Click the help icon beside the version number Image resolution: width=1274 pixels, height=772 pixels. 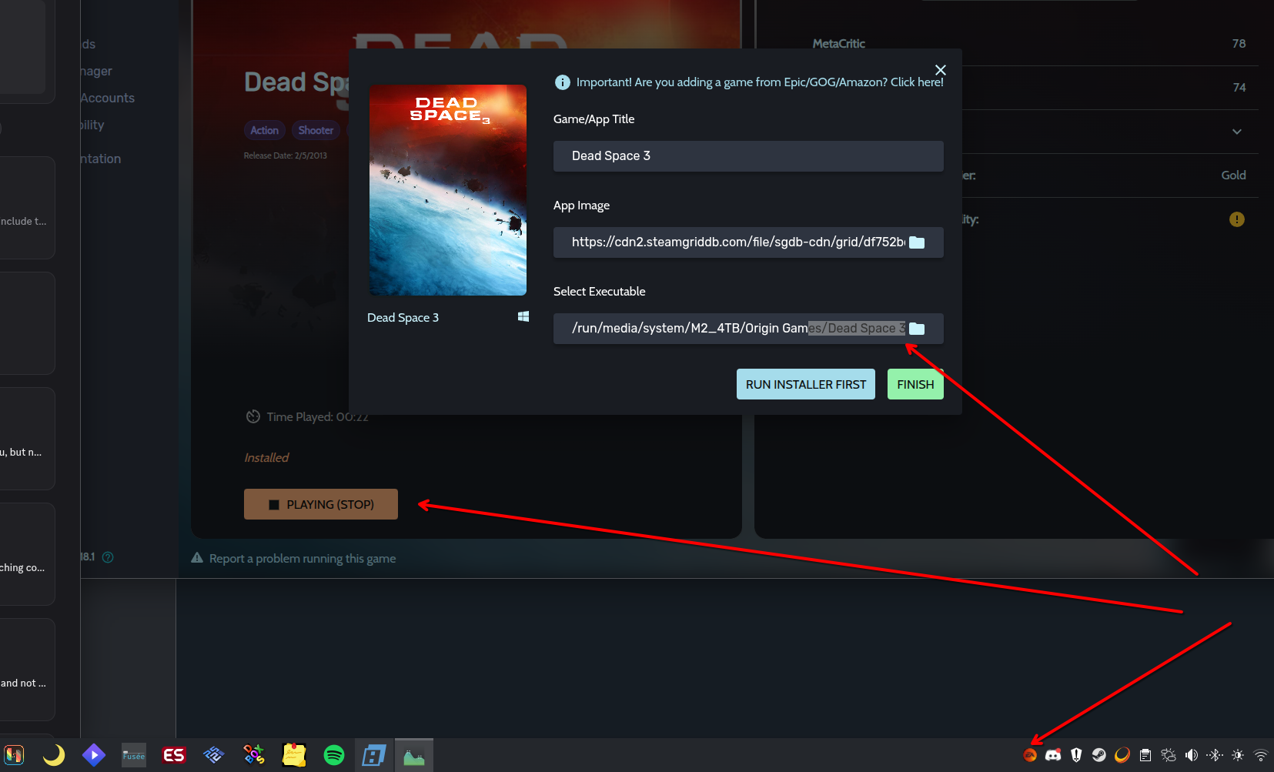pos(108,557)
